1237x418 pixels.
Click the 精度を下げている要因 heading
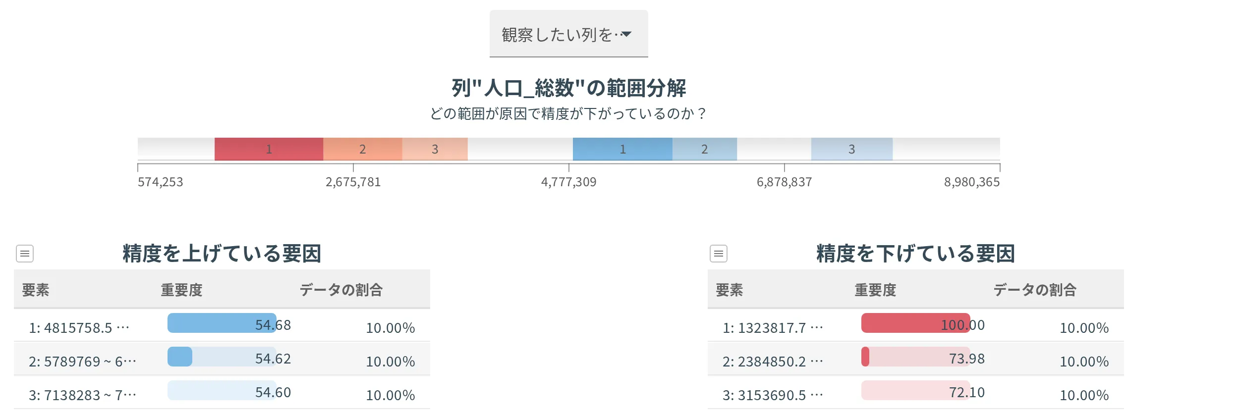[916, 254]
